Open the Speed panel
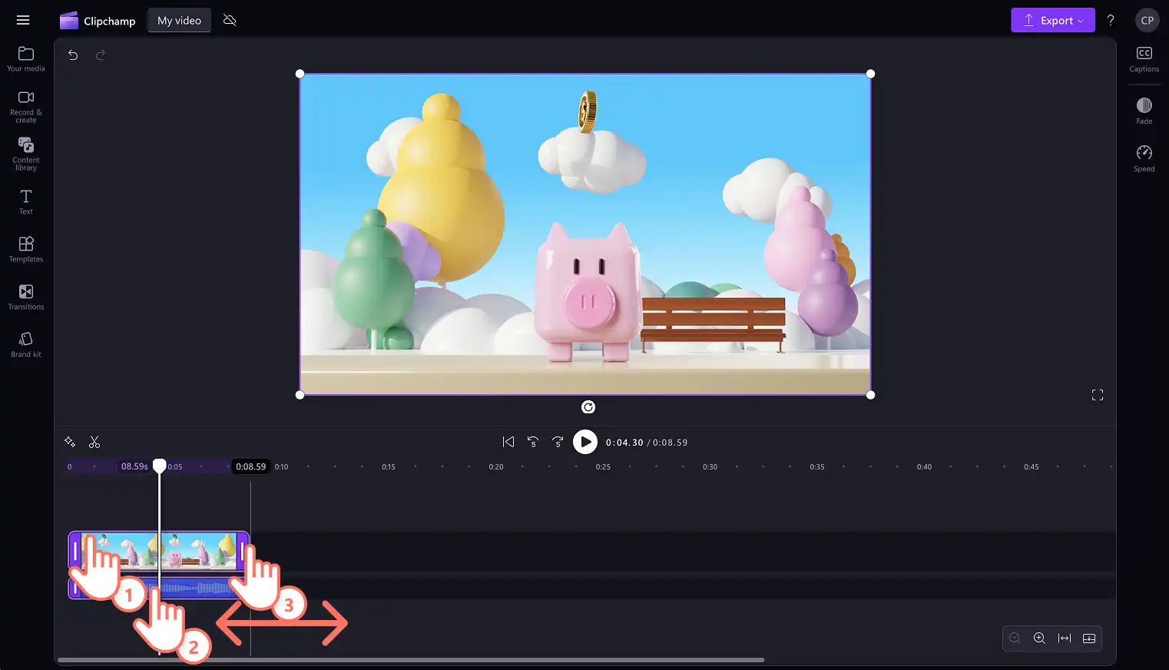The height and width of the screenshot is (670, 1169). (1144, 159)
